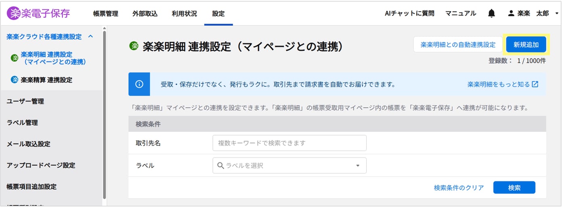
Task: Click the 新規追加 button
Action: coord(526,45)
